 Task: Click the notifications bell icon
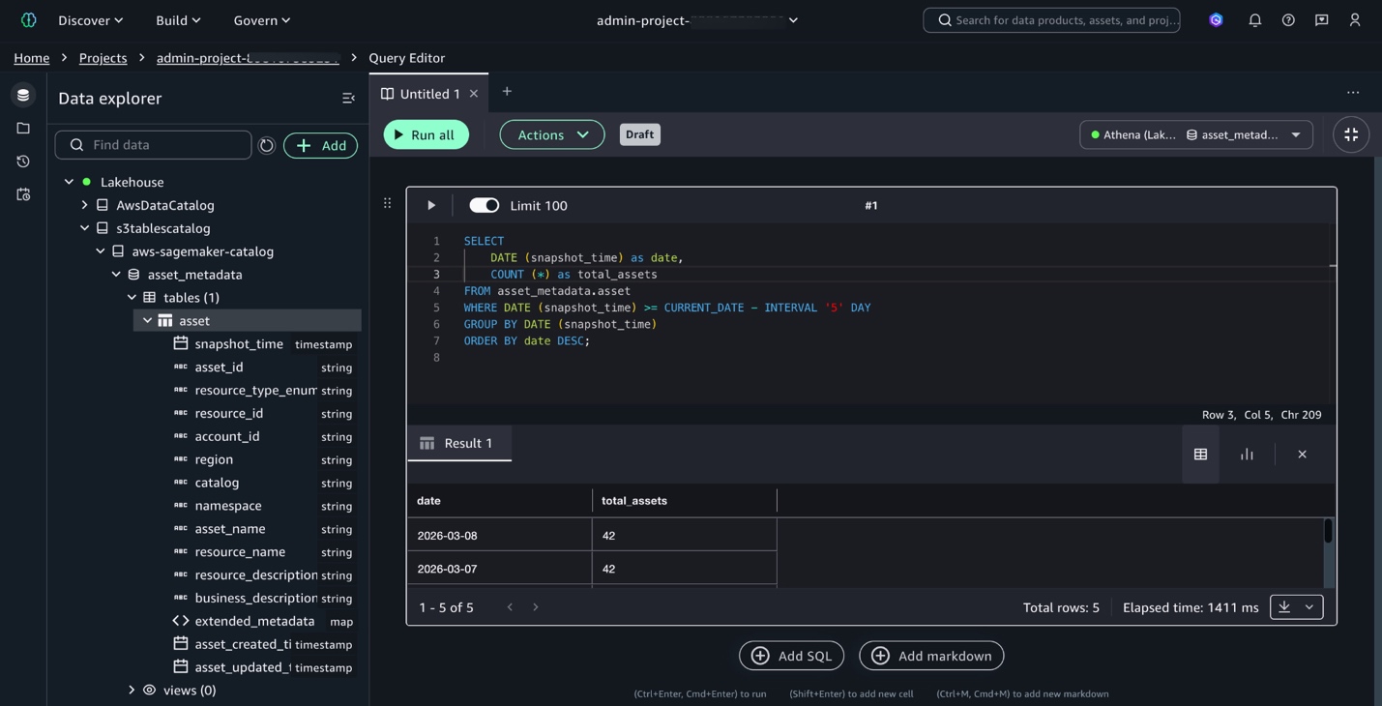tap(1254, 20)
